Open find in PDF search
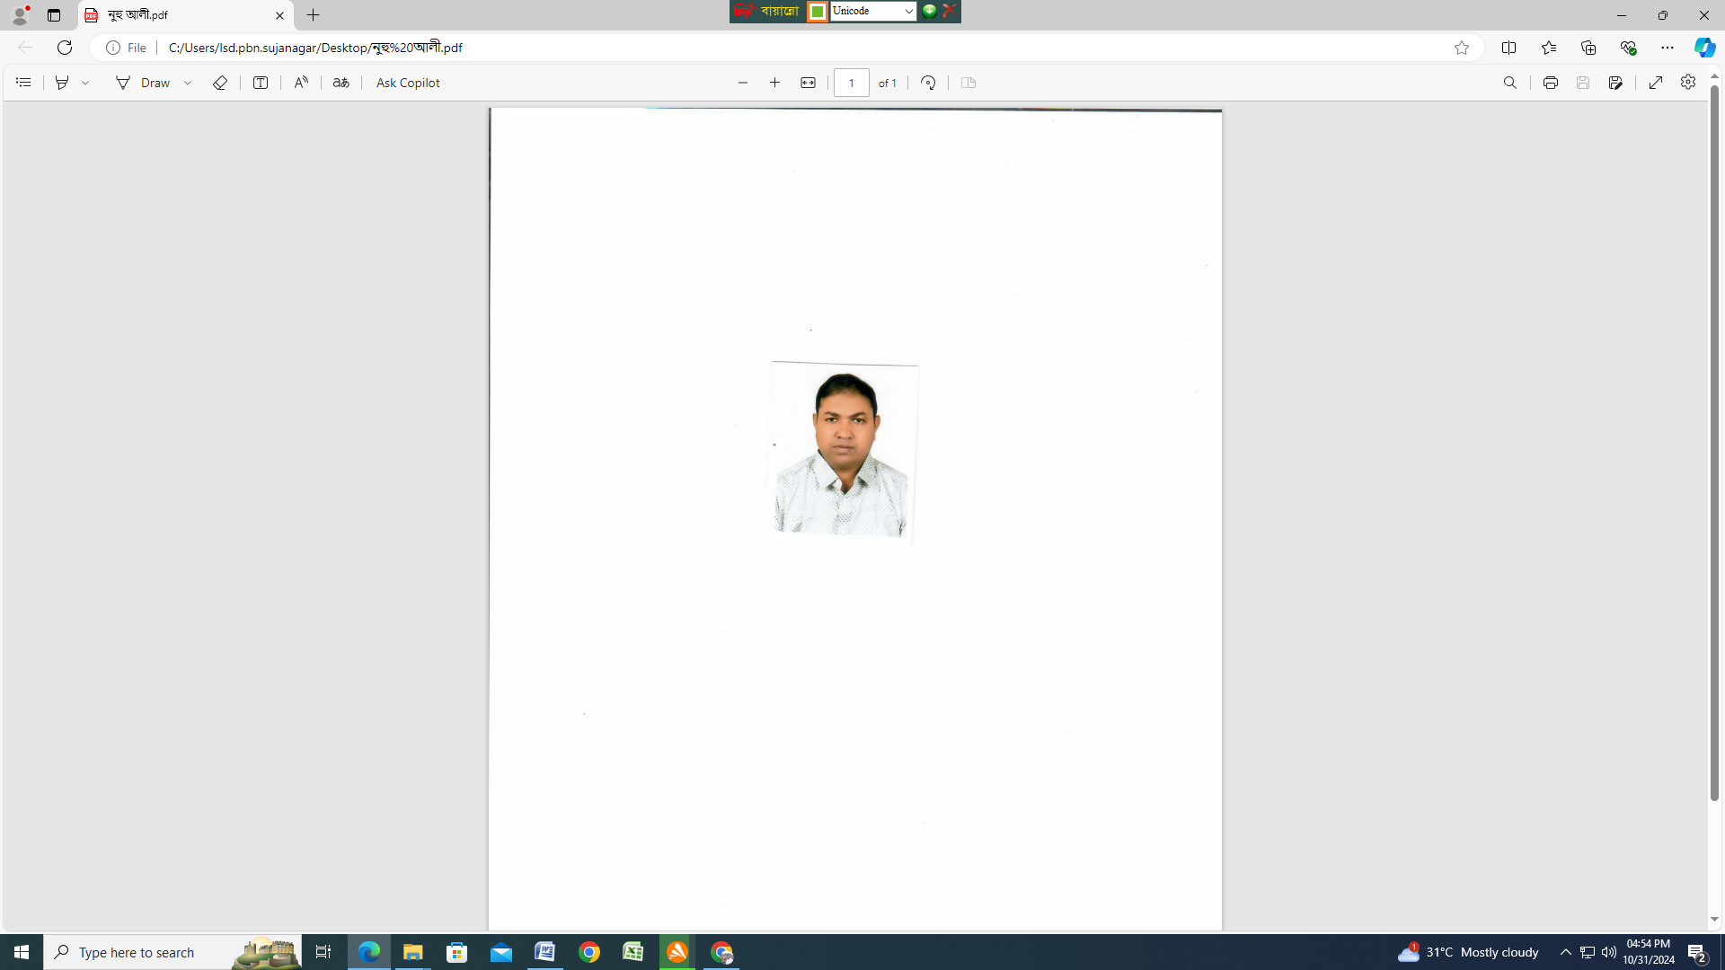This screenshot has height=970, width=1725. coord(1509,83)
